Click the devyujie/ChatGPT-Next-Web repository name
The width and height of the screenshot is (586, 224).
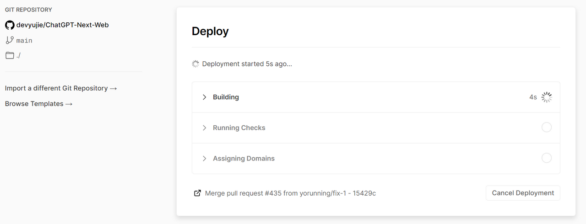(63, 25)
